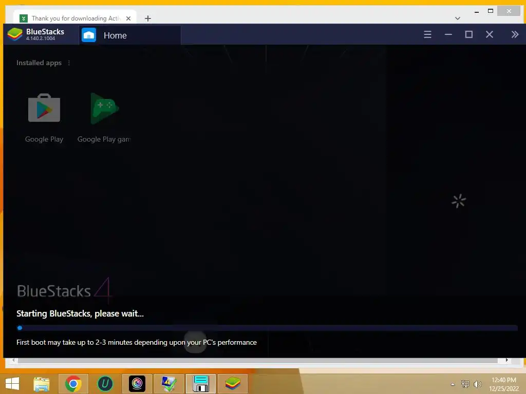Click the 'Starting BlueStacks, please wait...' text
Screen dimensions: 526x394
coord(80,313)
